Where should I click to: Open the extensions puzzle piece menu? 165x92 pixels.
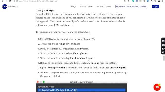pyautogui.click(x=151, y=1)
